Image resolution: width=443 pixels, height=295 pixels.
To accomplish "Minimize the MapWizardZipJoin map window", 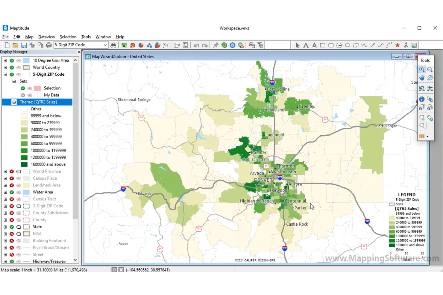I will coord(397,56).
